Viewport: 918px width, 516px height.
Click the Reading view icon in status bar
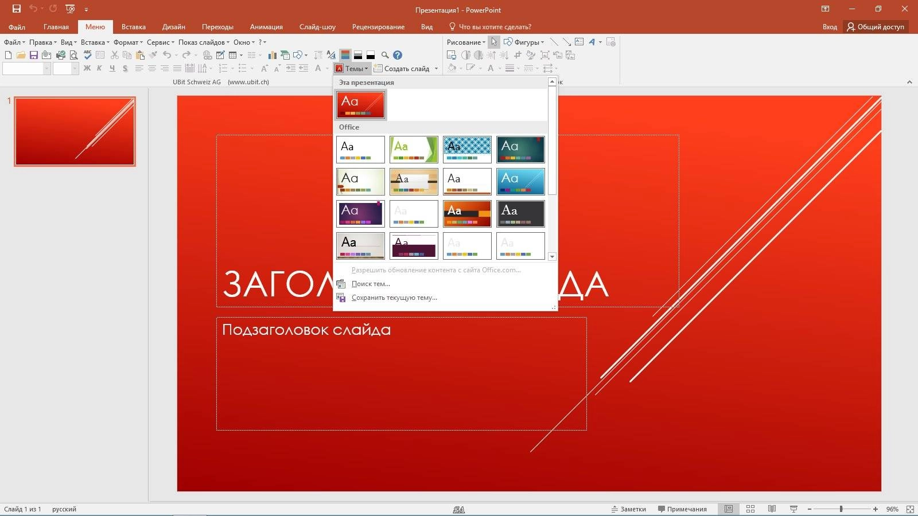point(772,509)
